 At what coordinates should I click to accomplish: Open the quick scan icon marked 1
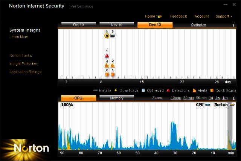coord(113,75)
